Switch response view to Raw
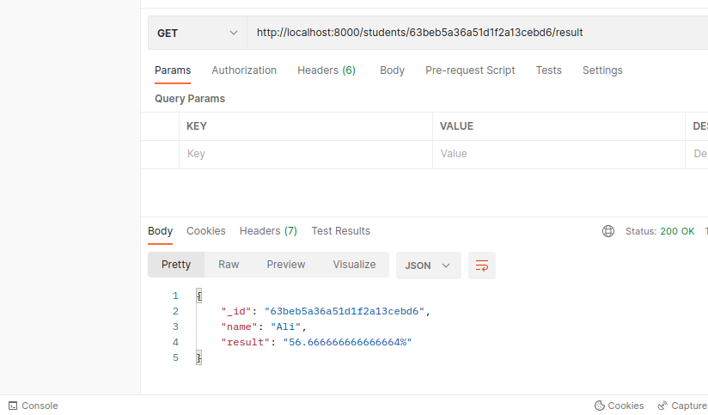Image resolution: width=708 pixels, height=415 pixels. pos(229,265)
